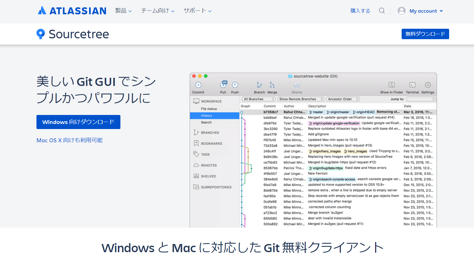
Task: Click the Sourcetree app screenshot image
Action: point(313,150)
